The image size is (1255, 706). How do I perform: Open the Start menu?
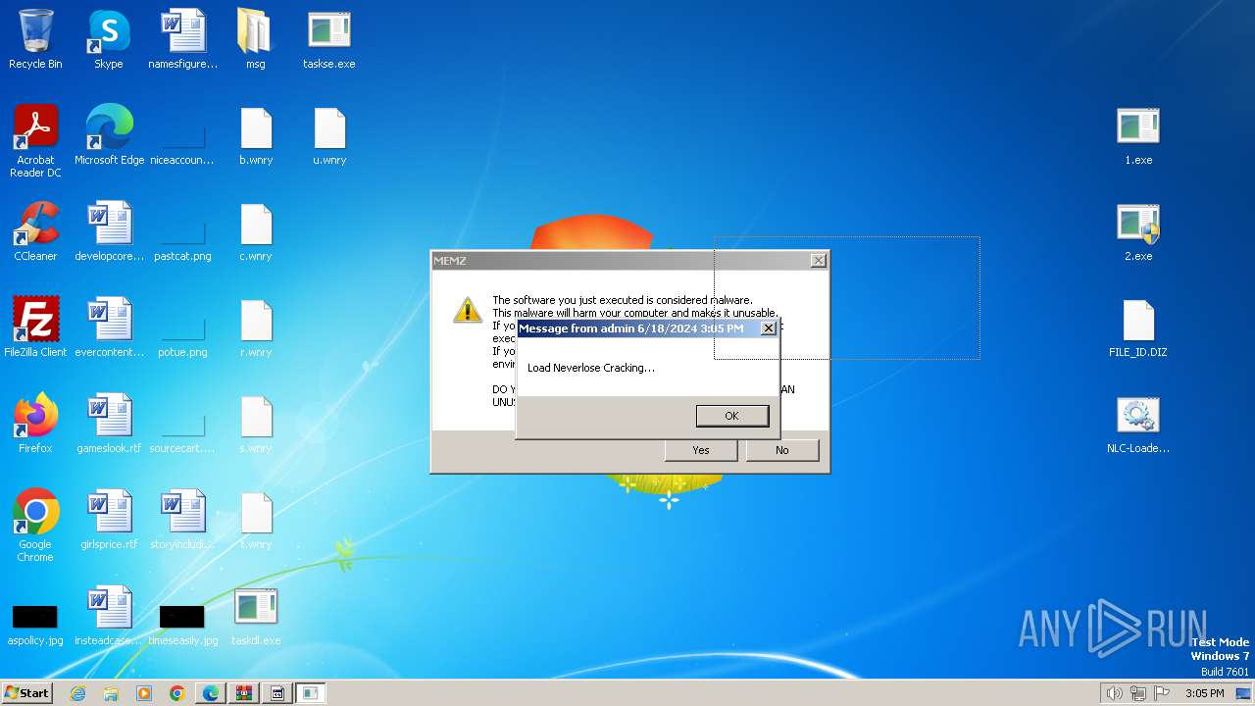click(x=26, y=693)
